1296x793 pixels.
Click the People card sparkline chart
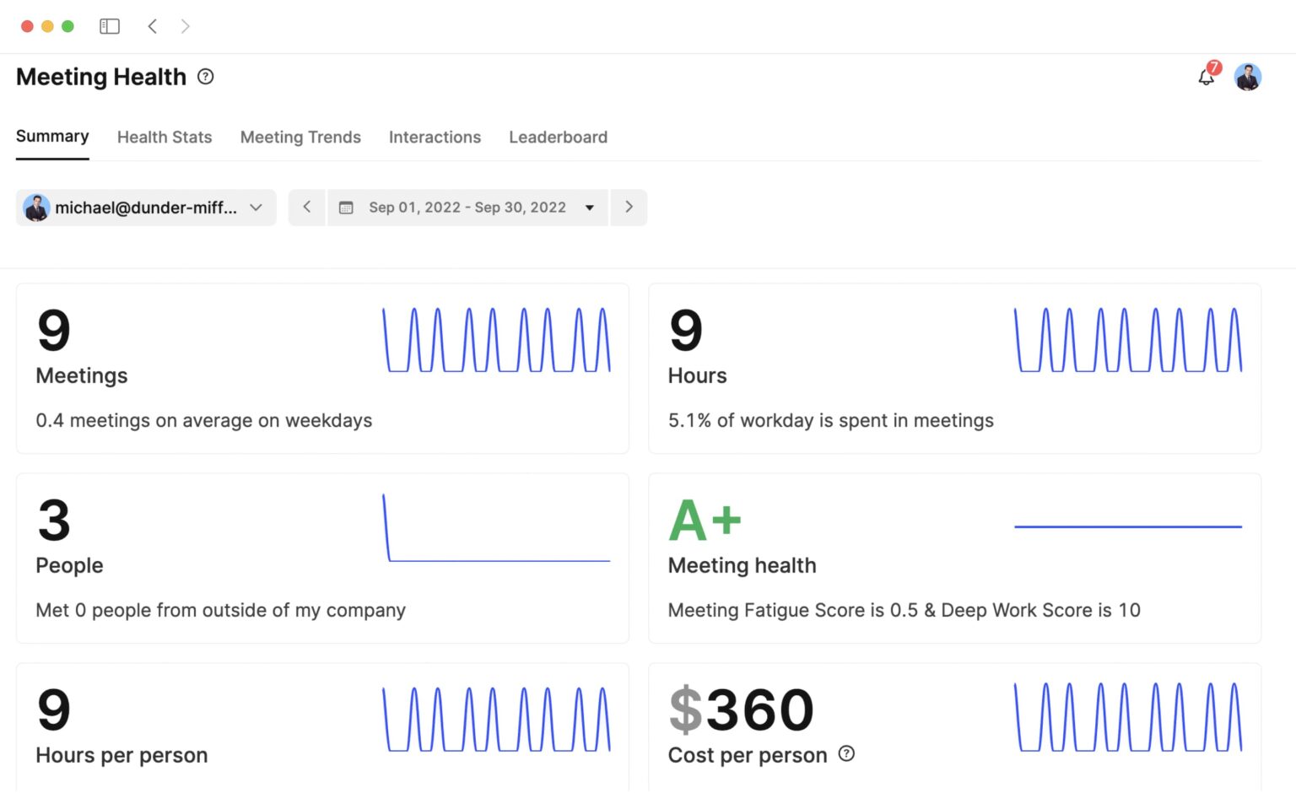coord(496,528)
